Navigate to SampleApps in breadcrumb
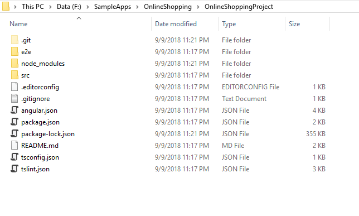Image resolution: width=359 pixels, height=216 pixels. [113, 7]
